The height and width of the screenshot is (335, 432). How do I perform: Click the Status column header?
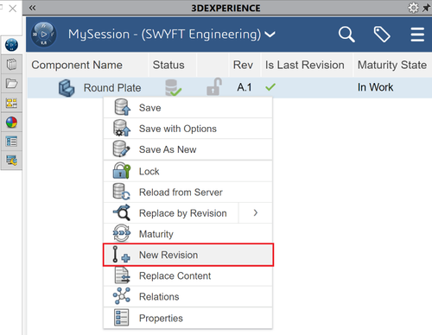168,65
